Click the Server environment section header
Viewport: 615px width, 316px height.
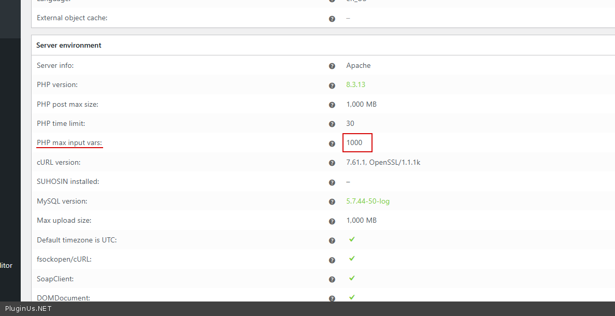(69, 45)
